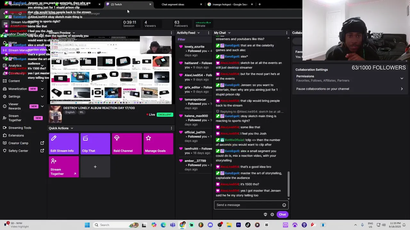Viewport: 410px width, 230px height.
Task: Expand the Monetization sidebar section
Action: pyautogui.click(x=42, y=89)
